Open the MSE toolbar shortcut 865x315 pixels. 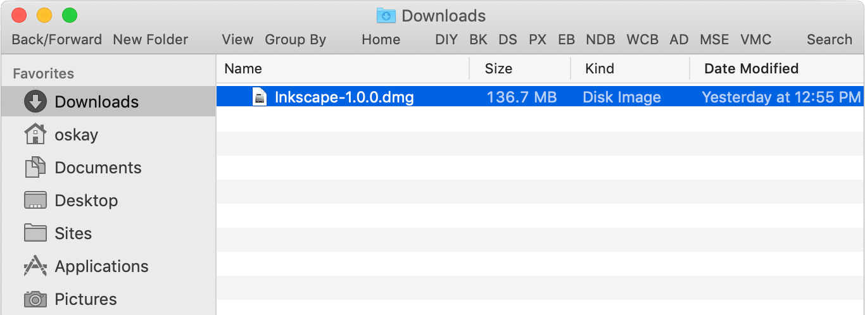(x=714, y=39)
